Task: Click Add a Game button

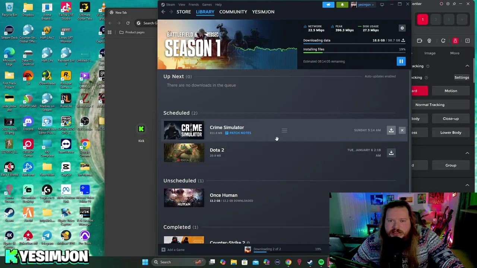Action: (173, 250)
